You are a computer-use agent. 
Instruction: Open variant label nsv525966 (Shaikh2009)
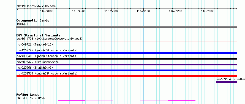35,68
